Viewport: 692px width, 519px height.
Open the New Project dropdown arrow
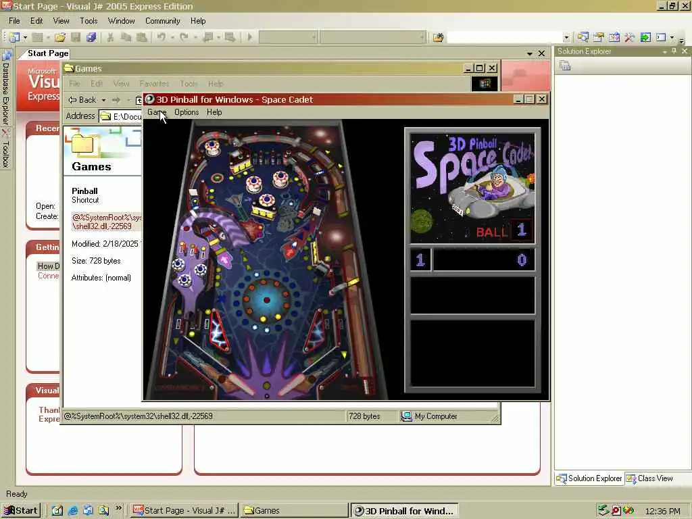25,38
